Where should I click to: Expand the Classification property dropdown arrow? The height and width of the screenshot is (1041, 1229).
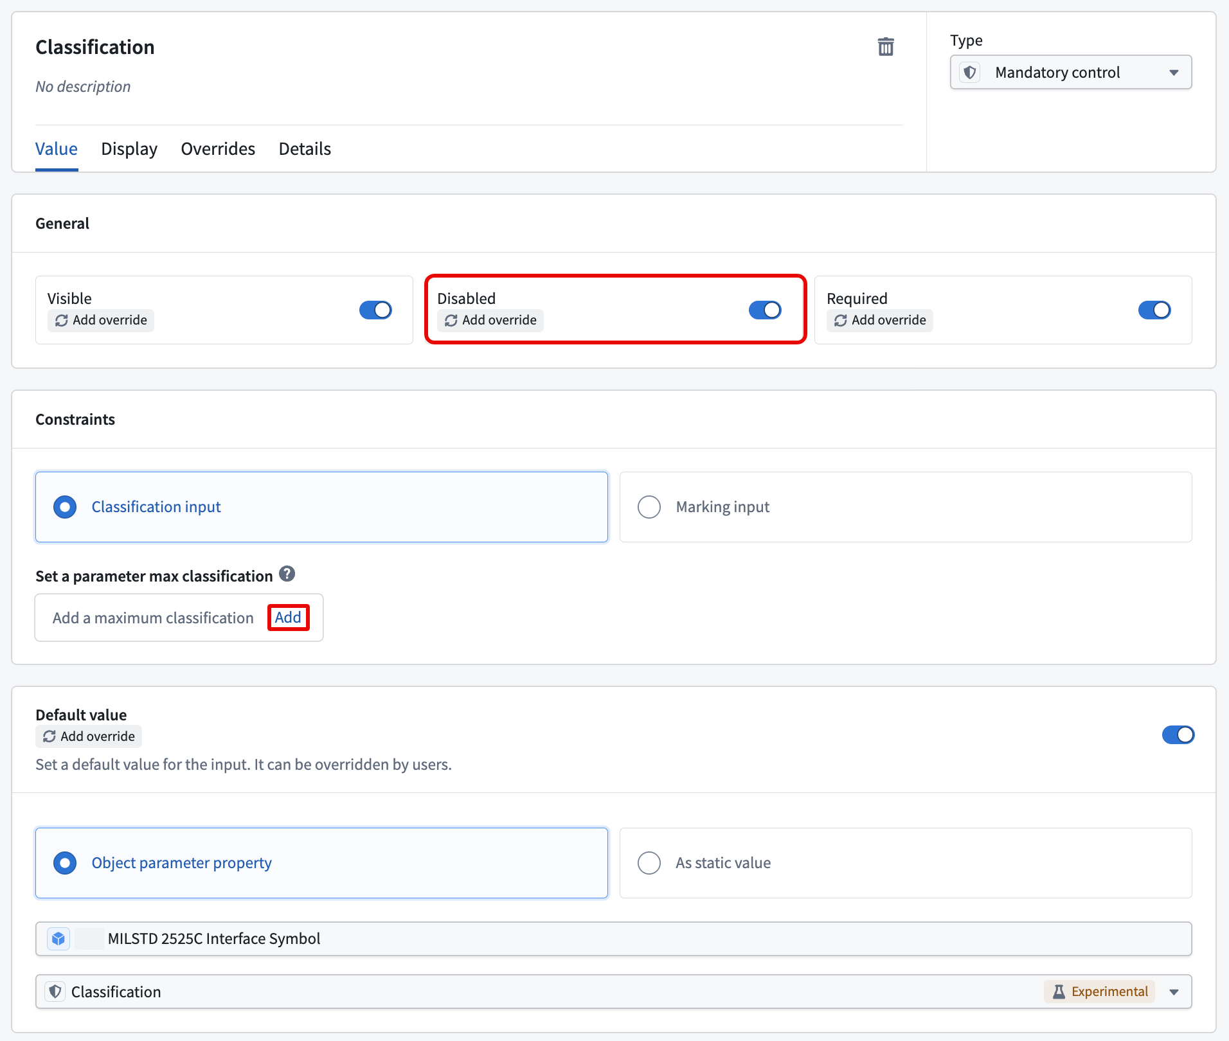click(1174, 992)
